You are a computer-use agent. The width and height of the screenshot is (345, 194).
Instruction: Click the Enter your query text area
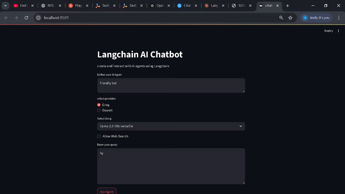pyautogui.click(x=171, y=166)
